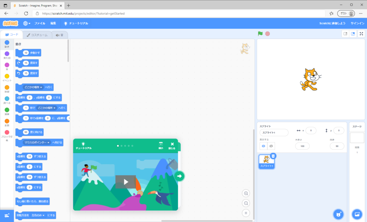Viewport: 367px width, 222px height.
Task: Open the add extension button
Action: 7,215
